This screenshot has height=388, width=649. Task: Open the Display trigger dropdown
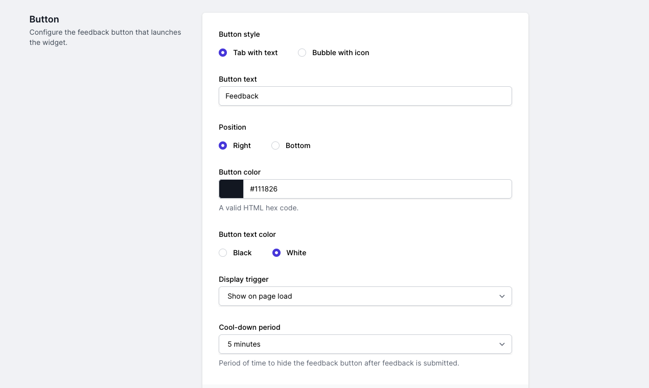tap(365, 296)
